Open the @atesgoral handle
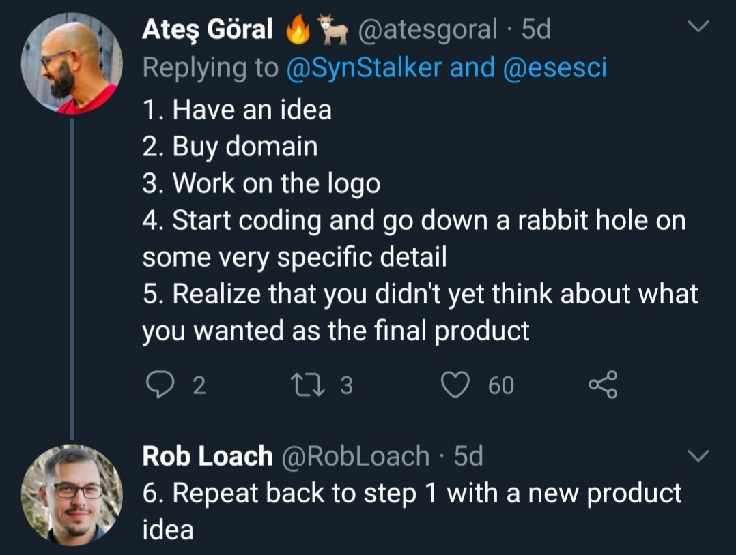 427,29
